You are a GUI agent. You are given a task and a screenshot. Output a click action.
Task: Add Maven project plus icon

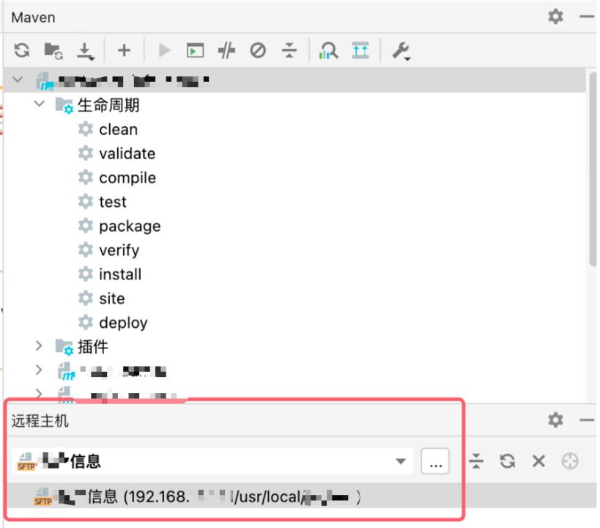[124, 50]
